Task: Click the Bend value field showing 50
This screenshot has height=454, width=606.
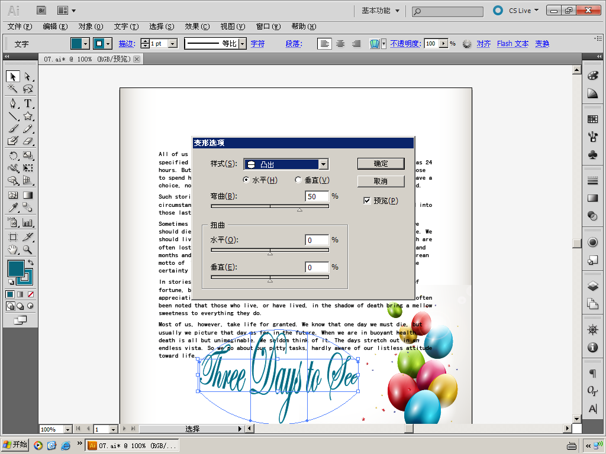Action: [317, 196]
